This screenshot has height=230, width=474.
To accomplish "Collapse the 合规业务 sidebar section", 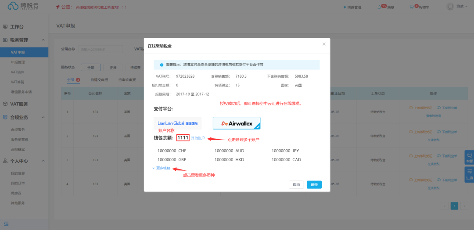I will (43, 117).
